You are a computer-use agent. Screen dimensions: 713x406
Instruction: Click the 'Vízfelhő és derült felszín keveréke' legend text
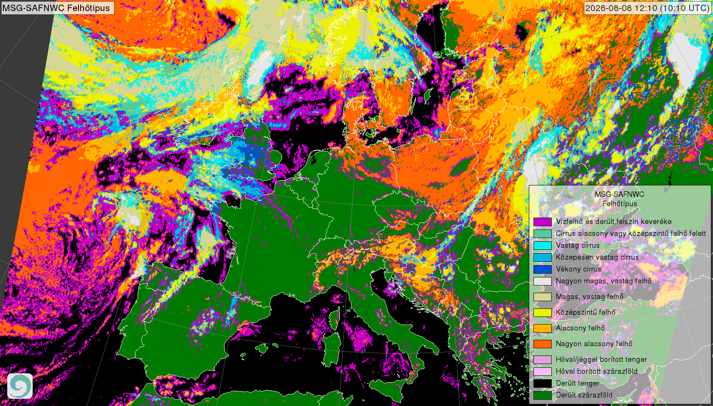point(614,221)
